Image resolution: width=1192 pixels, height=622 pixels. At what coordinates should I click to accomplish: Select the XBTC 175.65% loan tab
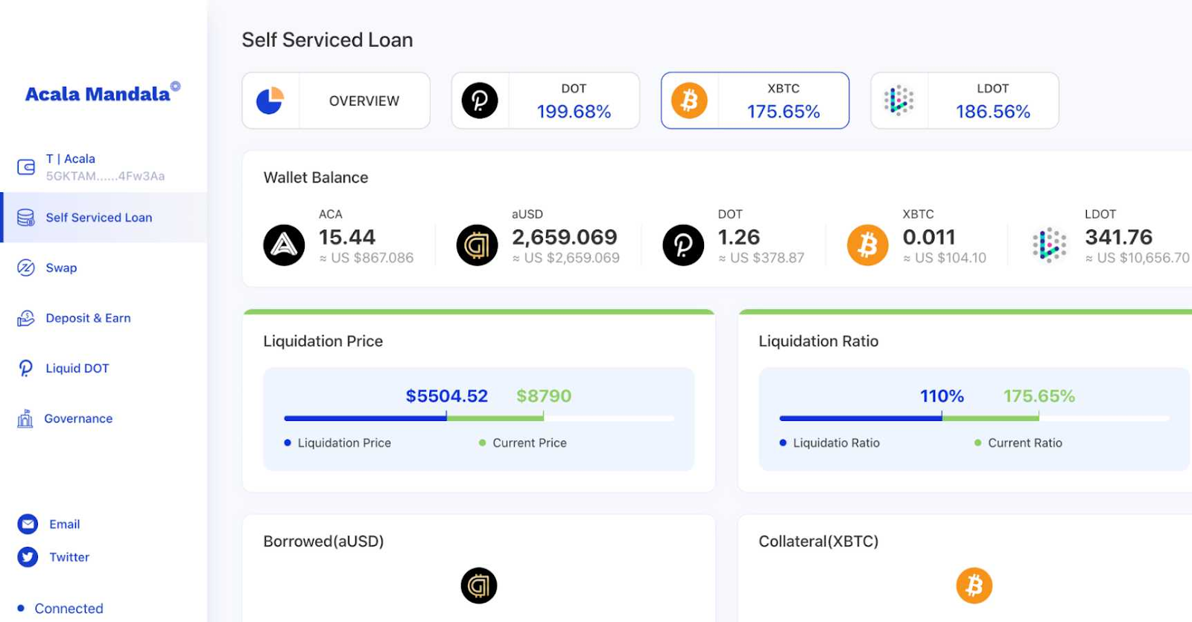point(755,101)
